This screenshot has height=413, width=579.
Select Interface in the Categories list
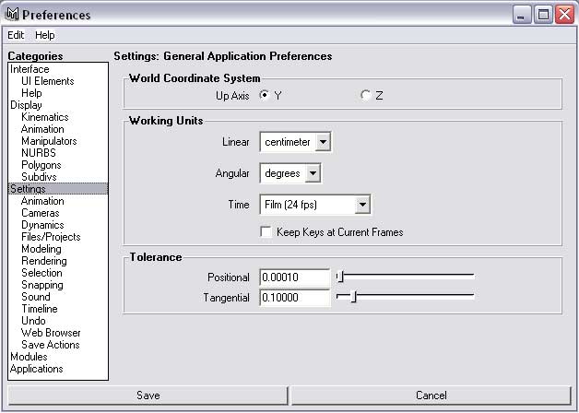point(30,69)
